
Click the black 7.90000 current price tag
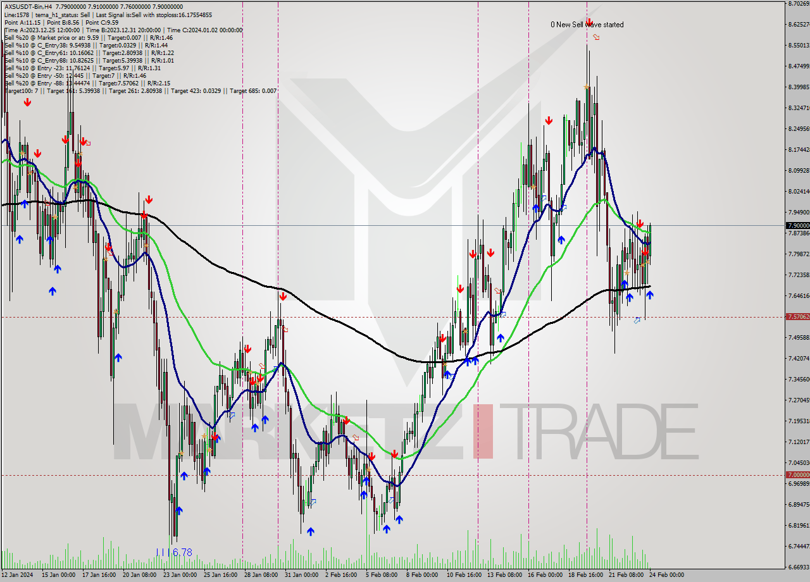797,225
